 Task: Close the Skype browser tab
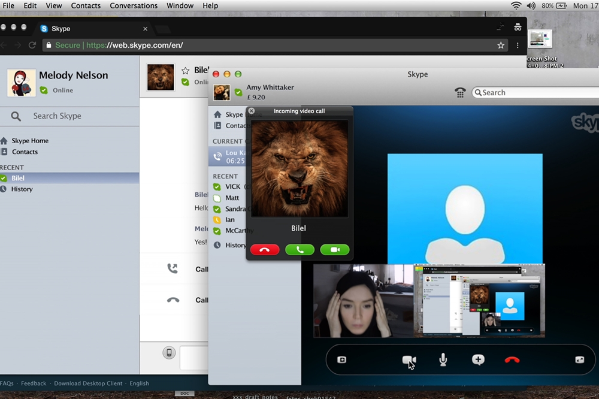[145, 29]
